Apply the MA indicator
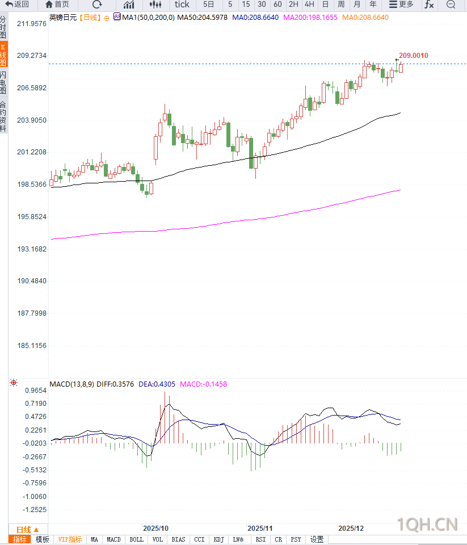Viewport: 467px width, 545px height. coord(95,539)
